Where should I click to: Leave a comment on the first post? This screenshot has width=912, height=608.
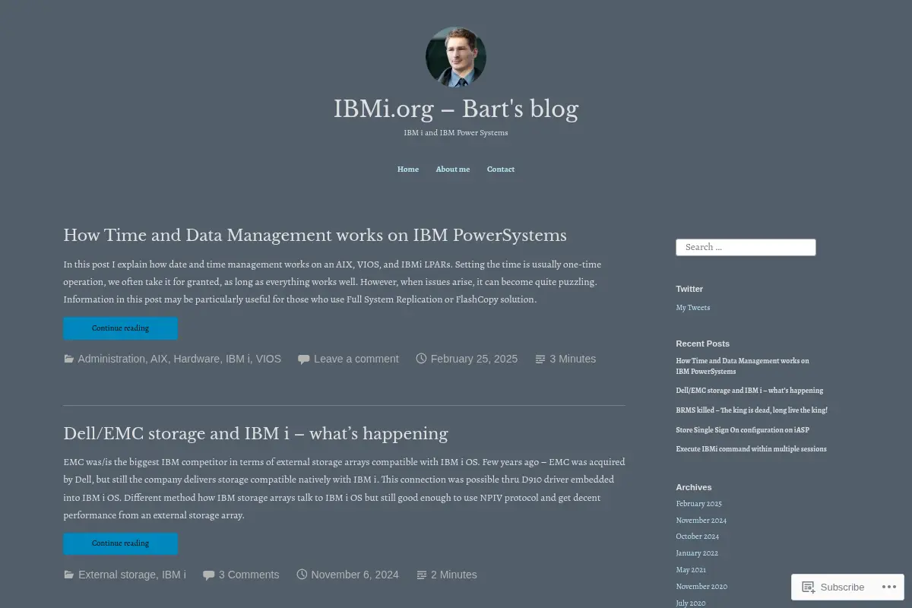pyautogui.click(x=356, y=359)
